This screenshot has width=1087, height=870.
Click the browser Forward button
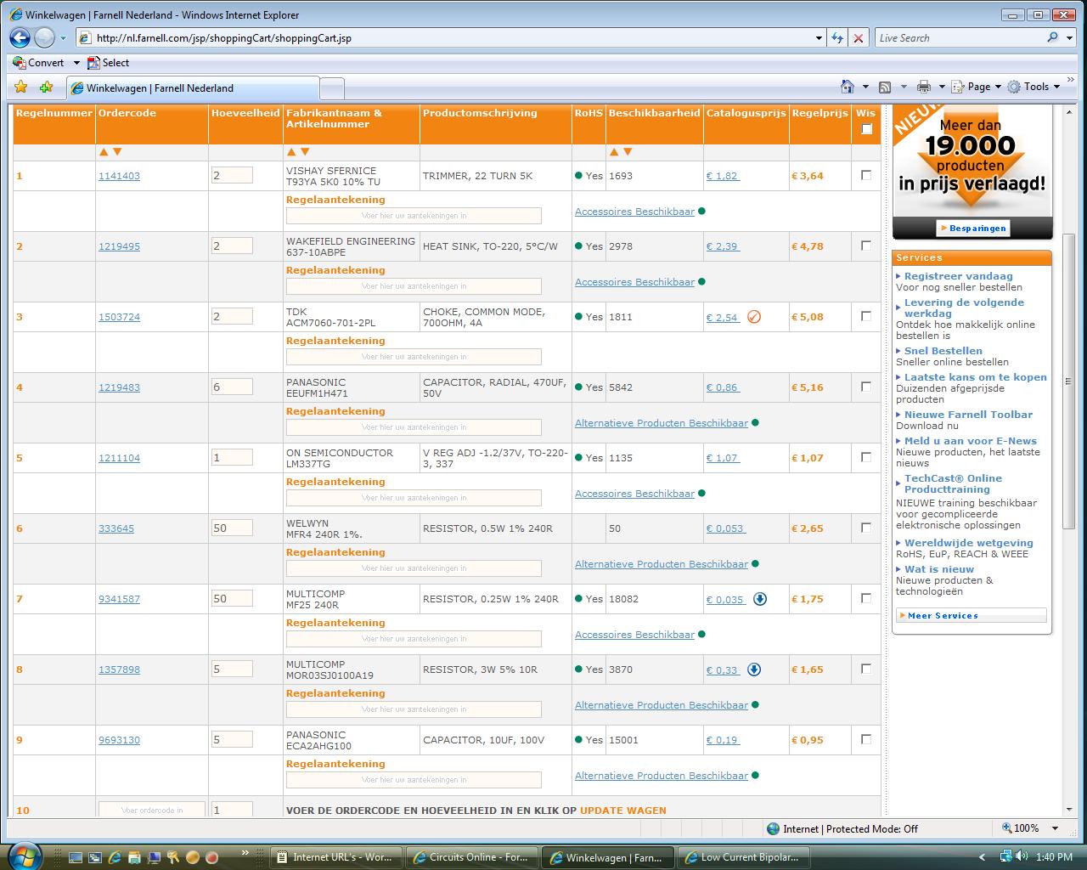(x=44, y=37)
